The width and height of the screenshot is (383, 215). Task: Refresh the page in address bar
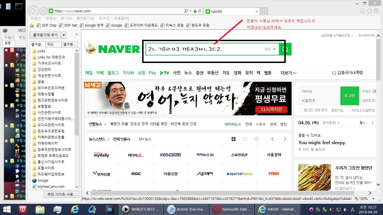coord(200,11)
